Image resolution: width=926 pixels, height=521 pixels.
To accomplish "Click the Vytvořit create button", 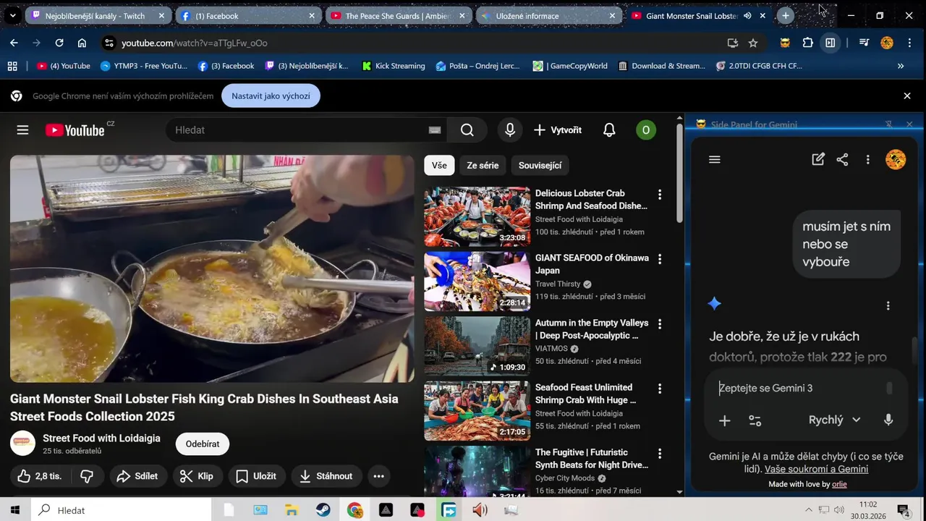I will 558,130.
